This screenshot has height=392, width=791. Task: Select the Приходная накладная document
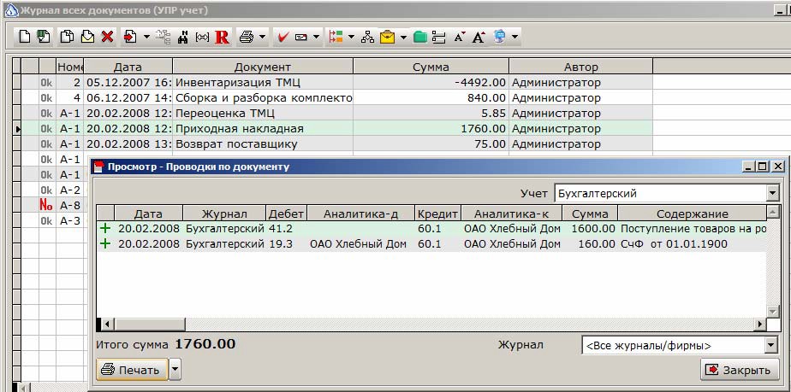coord(337,129)
